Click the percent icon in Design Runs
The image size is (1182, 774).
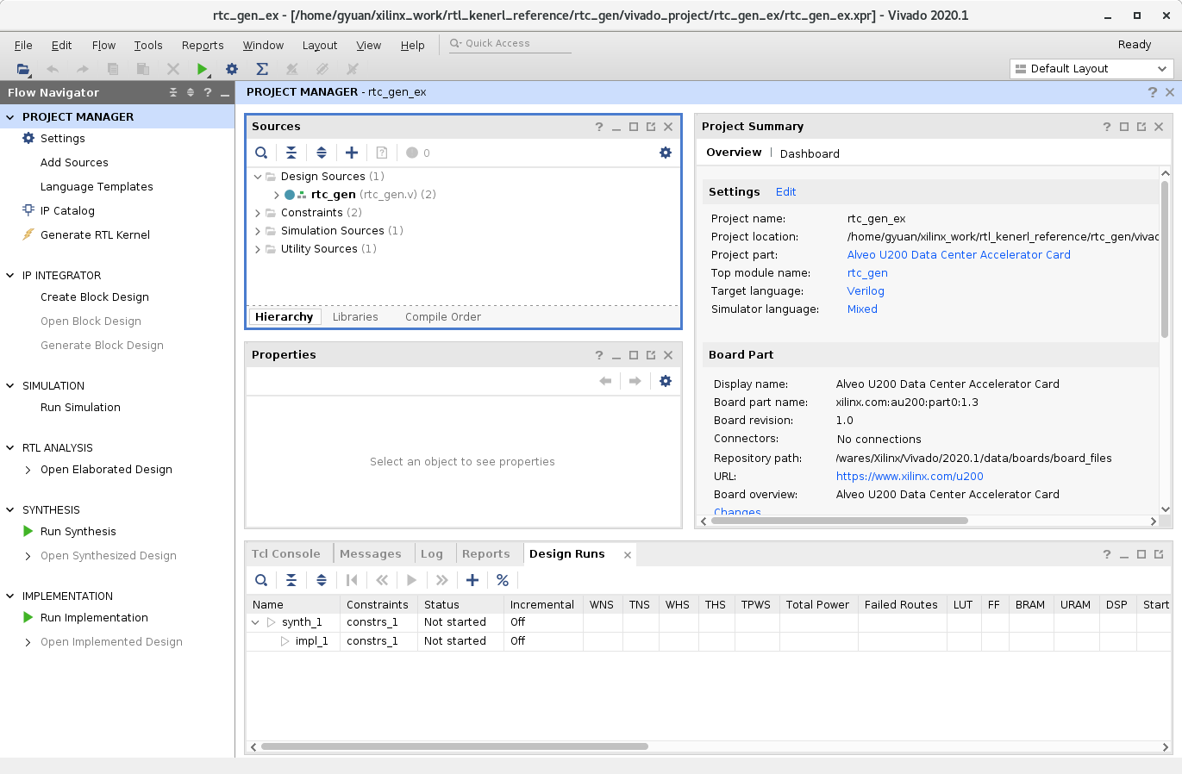(x=503, y=580)
